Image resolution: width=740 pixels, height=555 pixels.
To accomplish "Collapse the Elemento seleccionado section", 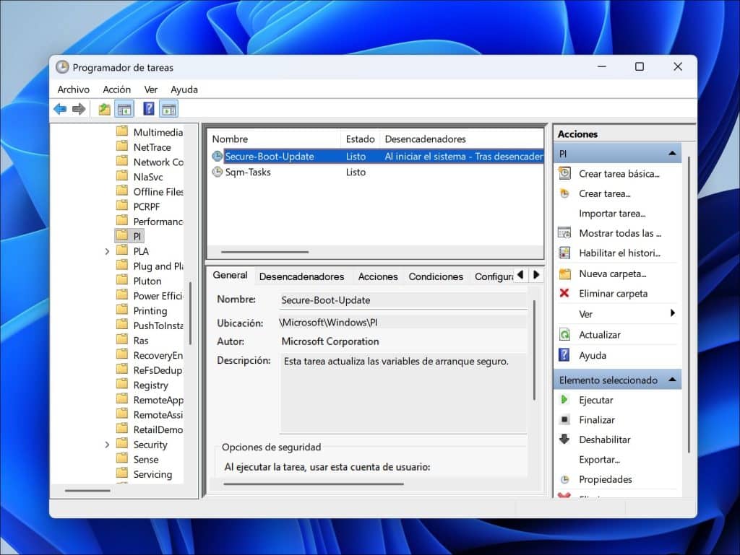I will (x=672, y=380).
